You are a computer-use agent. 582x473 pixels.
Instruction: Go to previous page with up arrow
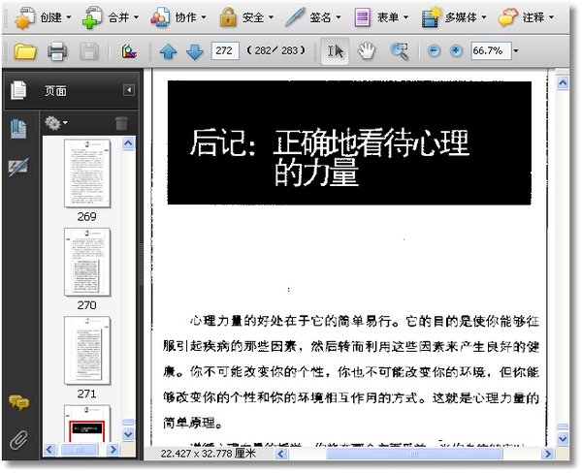[x=169, y=51]
